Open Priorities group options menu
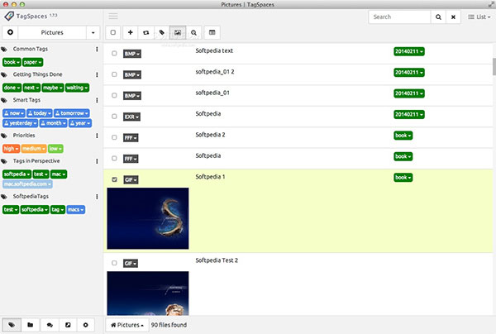The image size is (496, 334). [x=97, y=136]
